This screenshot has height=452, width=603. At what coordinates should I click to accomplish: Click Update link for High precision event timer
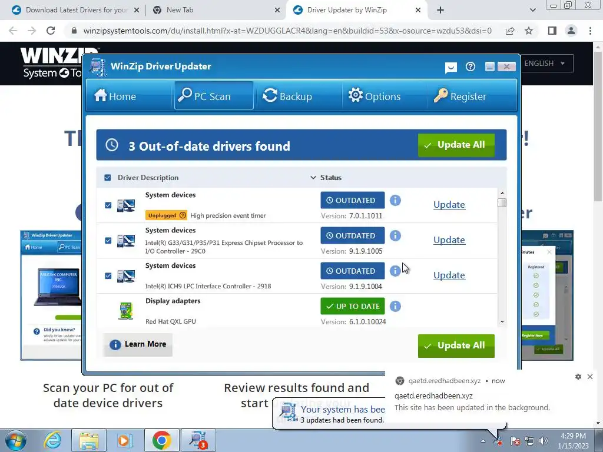(449, 204)
